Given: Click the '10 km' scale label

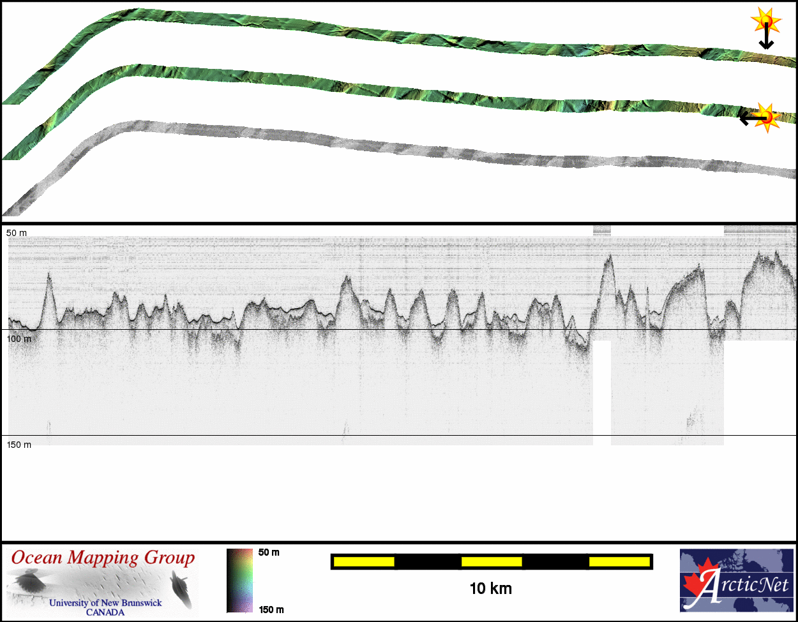Looking at the screenshot, I should tap(490, 589).
